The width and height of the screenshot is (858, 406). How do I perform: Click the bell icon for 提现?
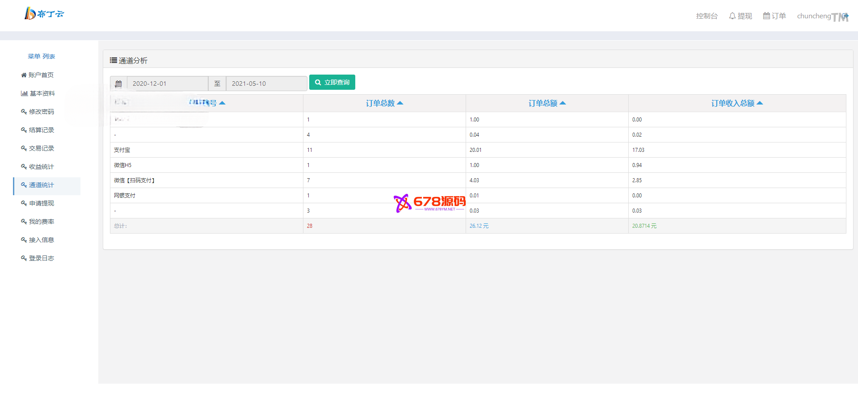[x=732, y=16]
